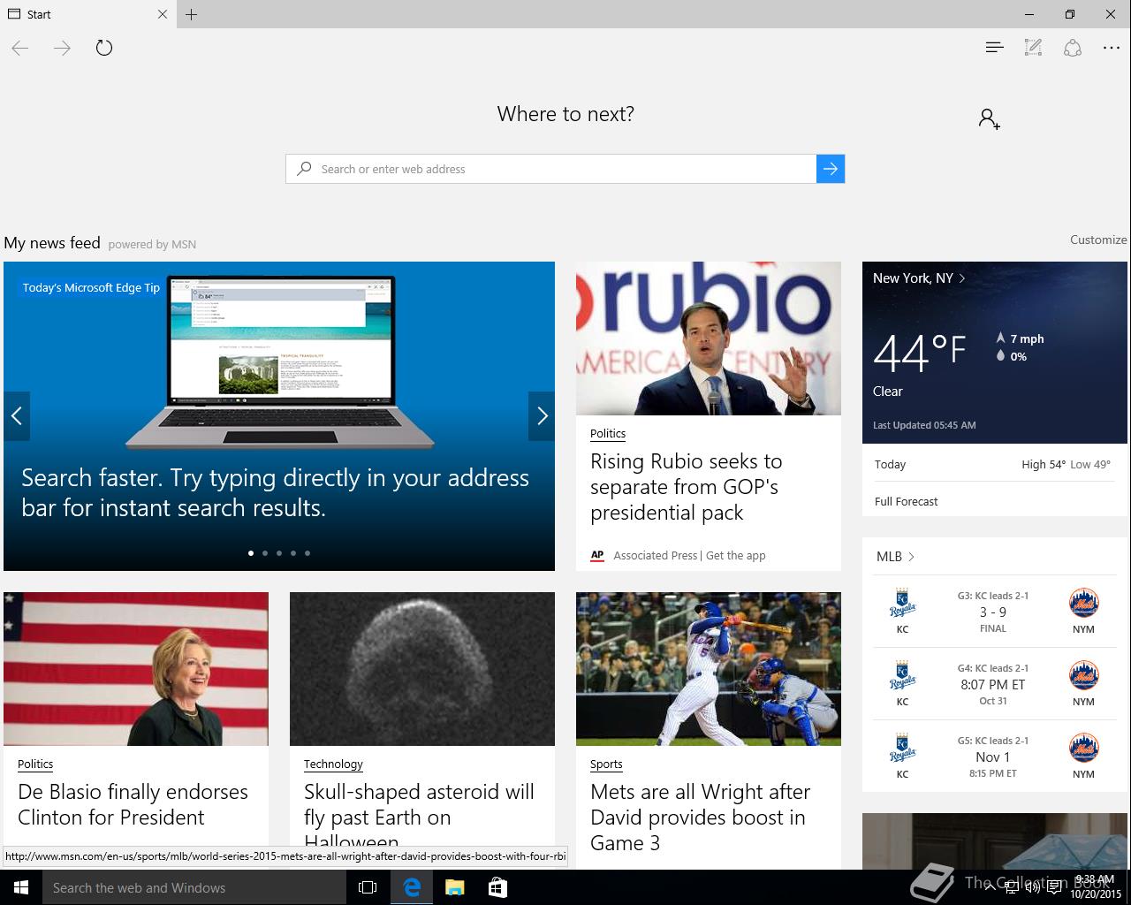Click the Edge icon on the taskbar

click(x=412, y=887)
